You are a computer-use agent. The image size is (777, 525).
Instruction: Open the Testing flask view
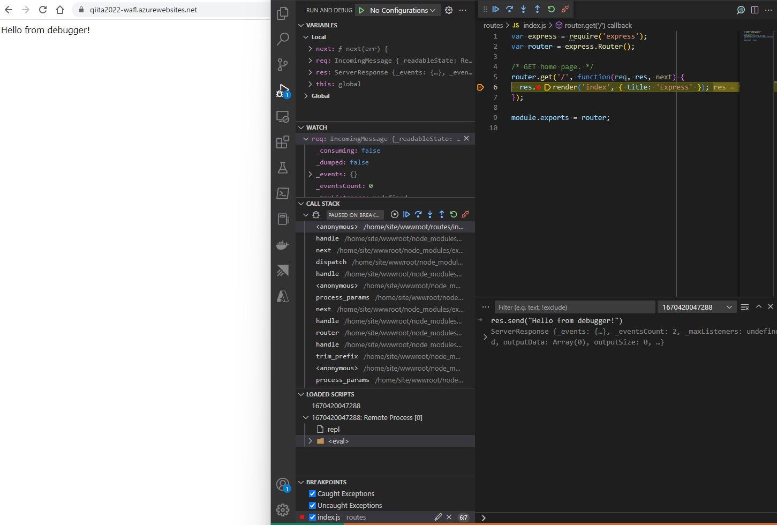pos(283,168)
